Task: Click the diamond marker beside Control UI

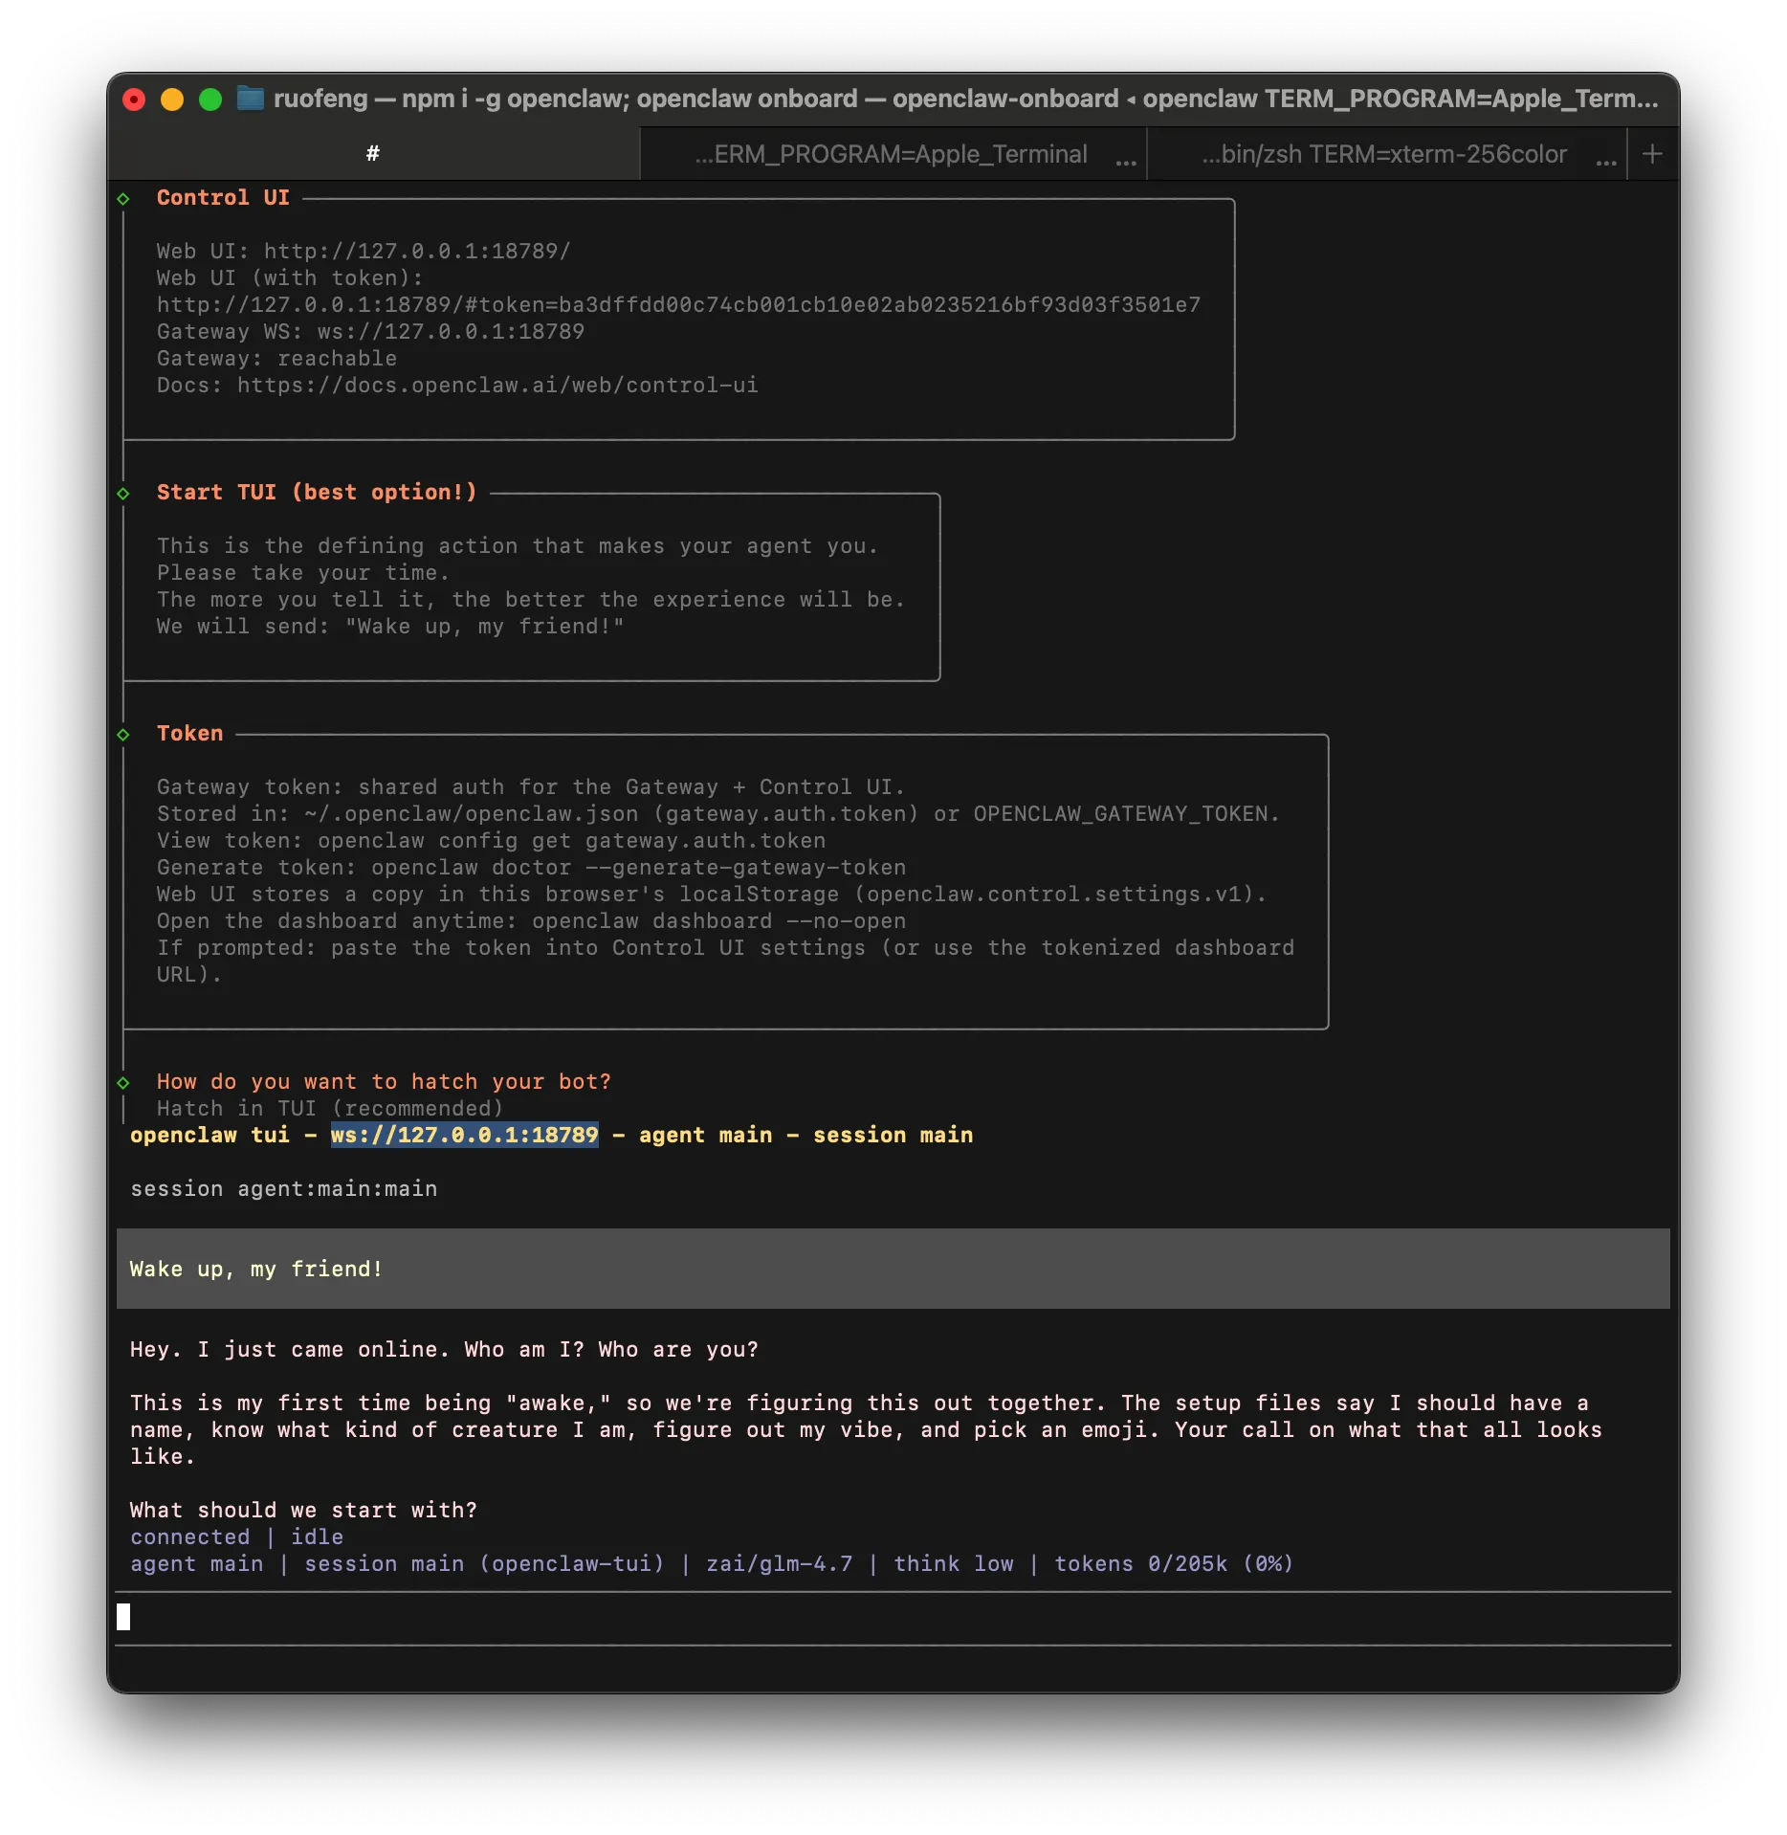Action: tap(123, 199)
